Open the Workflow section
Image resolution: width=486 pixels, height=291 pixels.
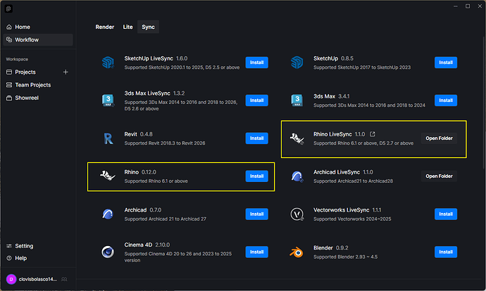pyautogui.click(x=38, y=40)
